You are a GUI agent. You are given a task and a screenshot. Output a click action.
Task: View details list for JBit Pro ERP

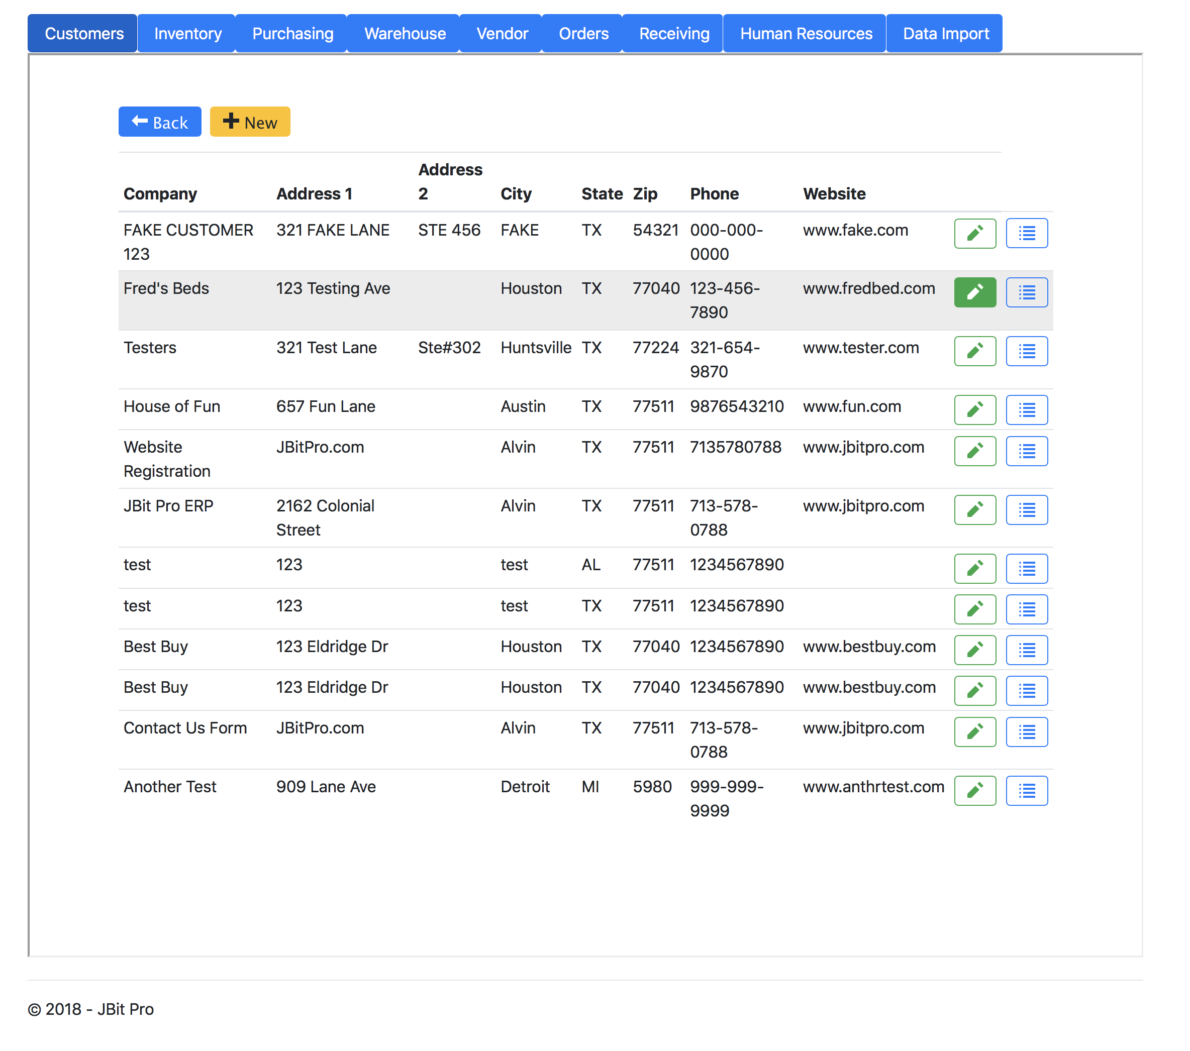1027,510
